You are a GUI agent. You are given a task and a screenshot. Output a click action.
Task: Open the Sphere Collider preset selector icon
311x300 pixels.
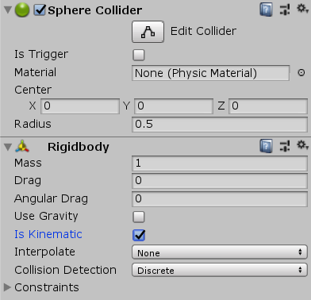[x=285, y=10]
